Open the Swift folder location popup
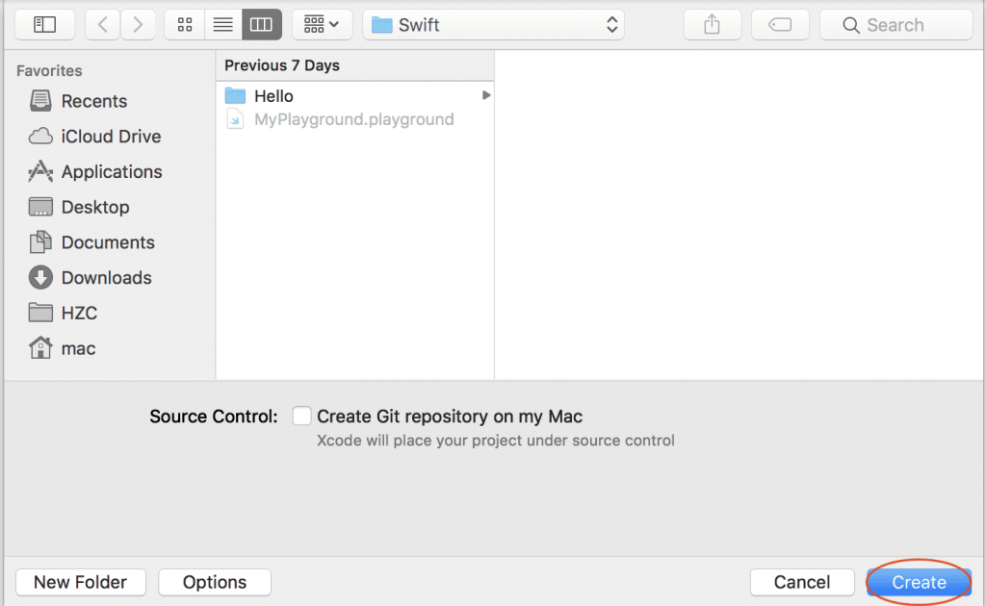The height and width of the screenshot is (606, 986). click(493, 25)
